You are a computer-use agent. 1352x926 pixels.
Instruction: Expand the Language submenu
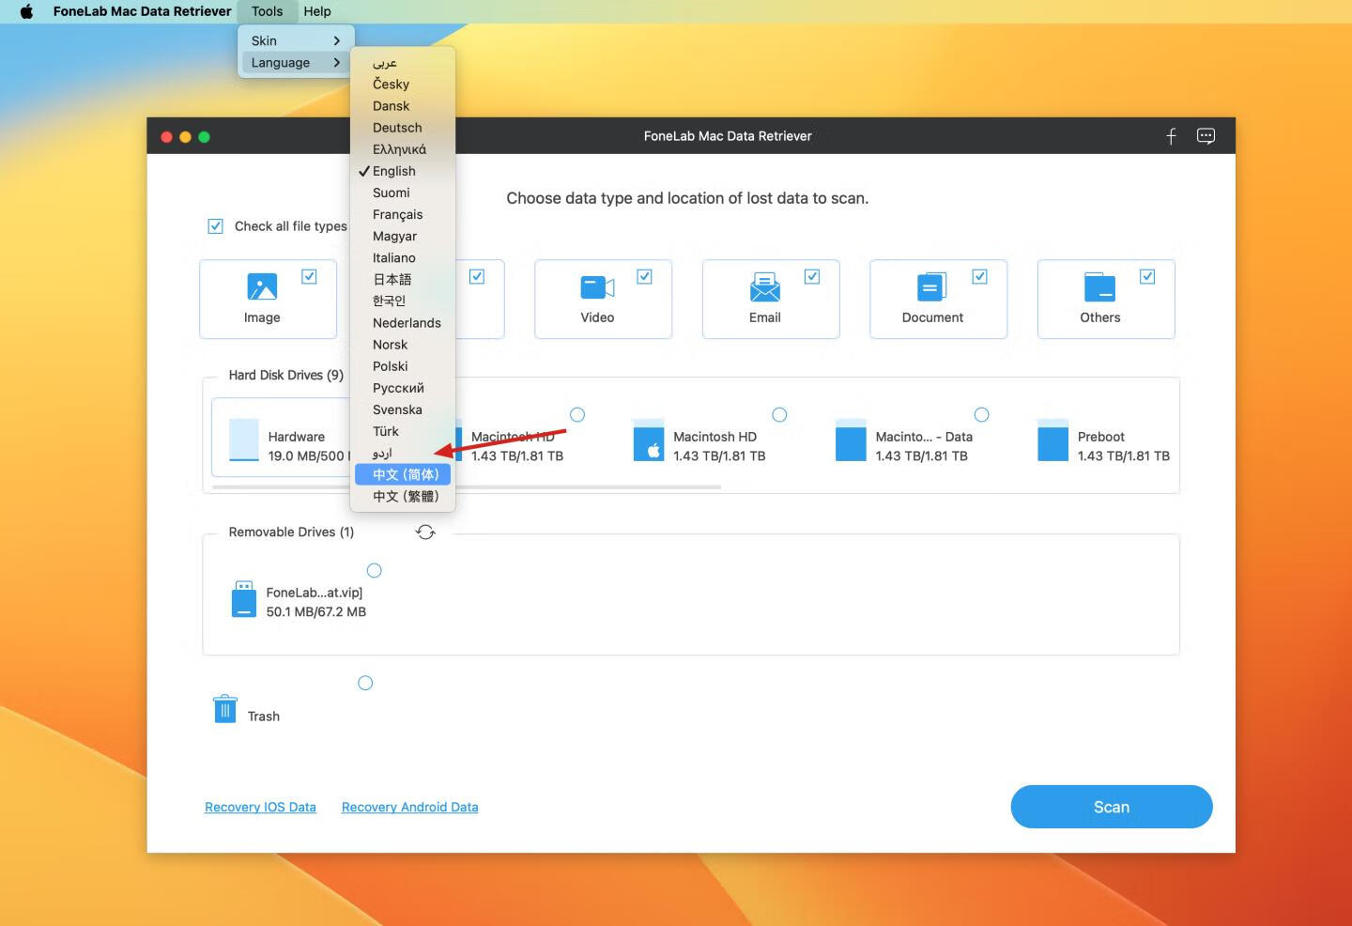(296, 62)
